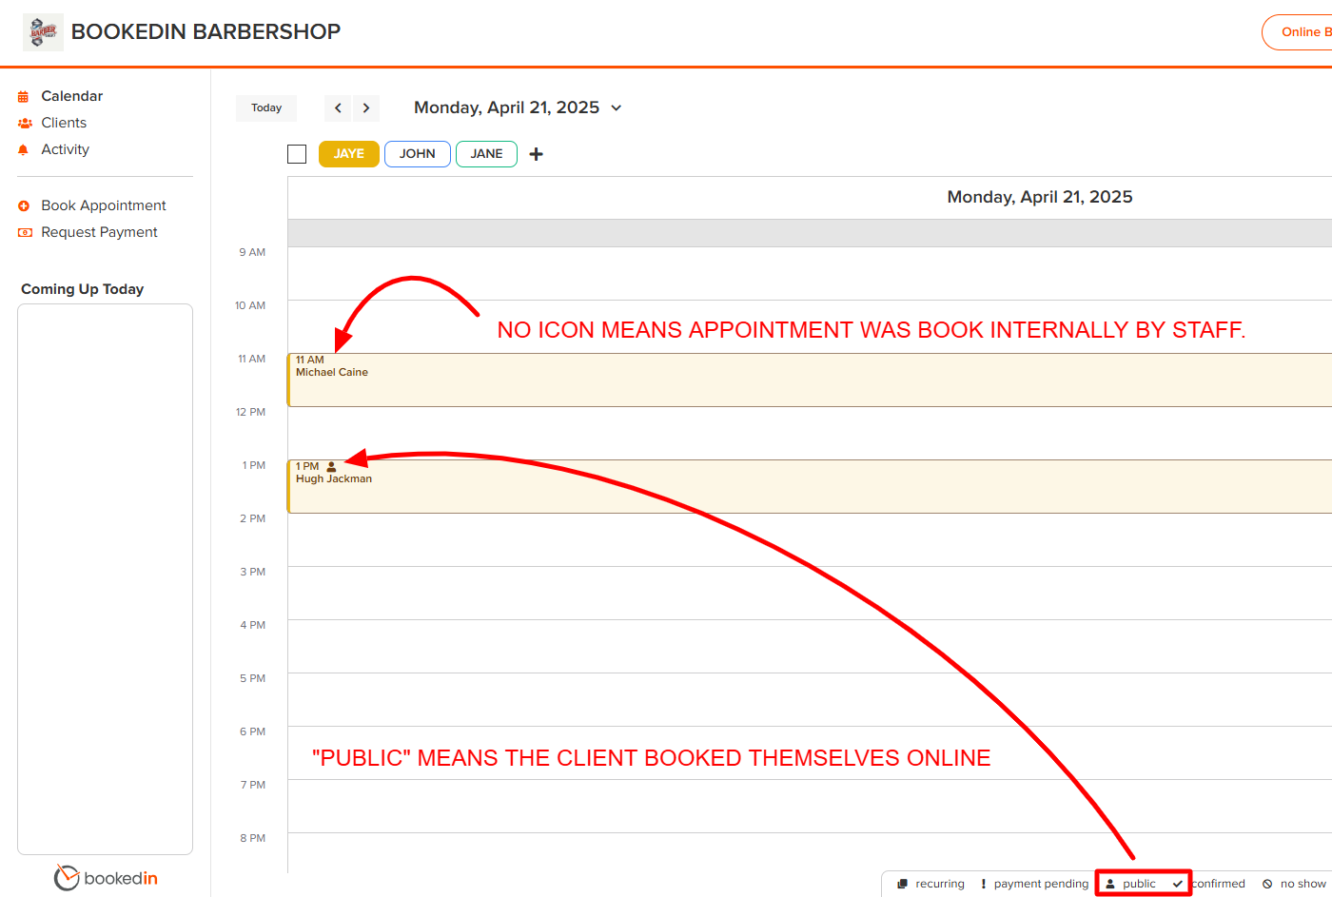Add a staff calendar with plus icon
1332x897 pixels.
point(537,154)
